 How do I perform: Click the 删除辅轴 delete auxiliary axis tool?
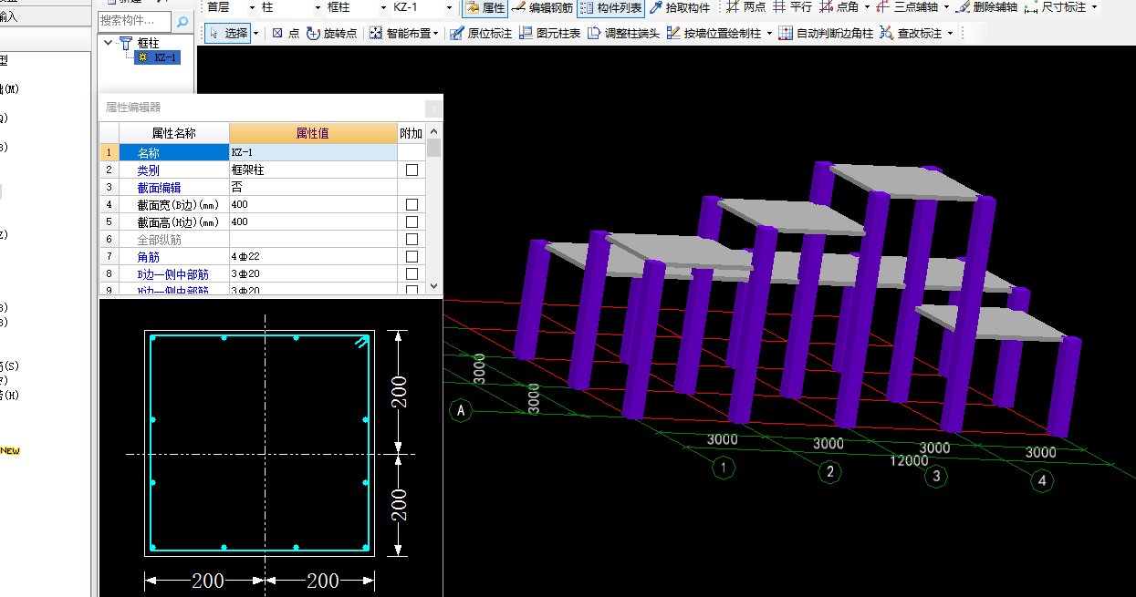[x=986, y=7]
